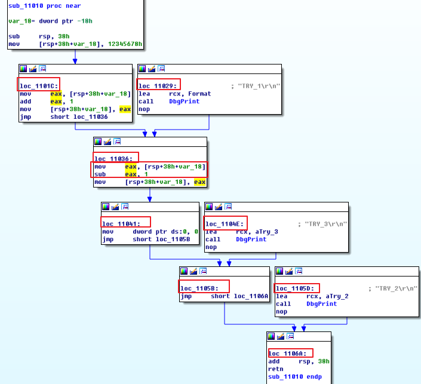Select the TRY_1 string comment
The width and height of the screenshot is (421, 384).
[256, 86]
